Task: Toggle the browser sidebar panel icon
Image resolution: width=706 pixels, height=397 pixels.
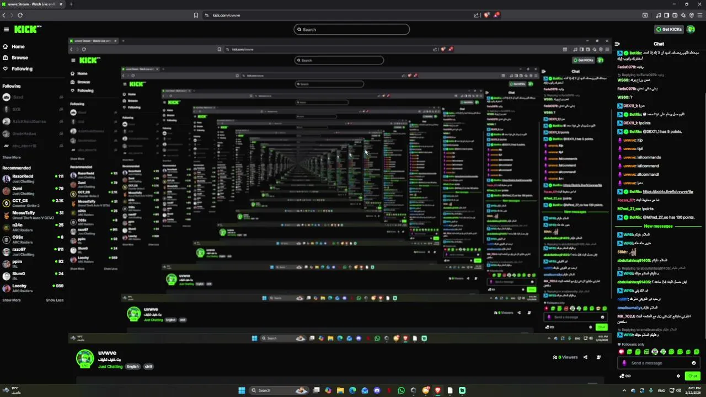Action: (x=666, y=15)
